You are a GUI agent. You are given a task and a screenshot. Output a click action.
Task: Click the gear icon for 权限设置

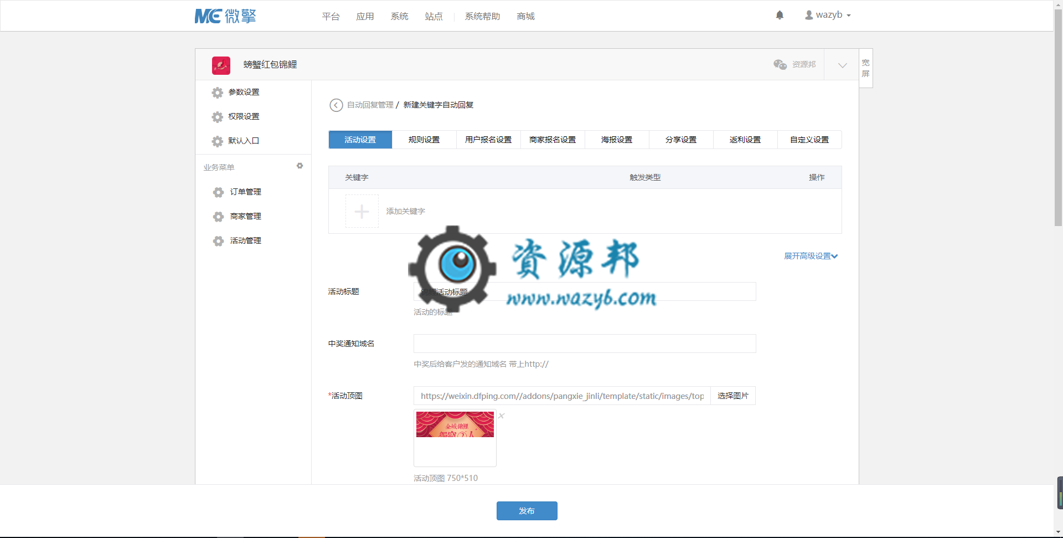coord(218,117)
